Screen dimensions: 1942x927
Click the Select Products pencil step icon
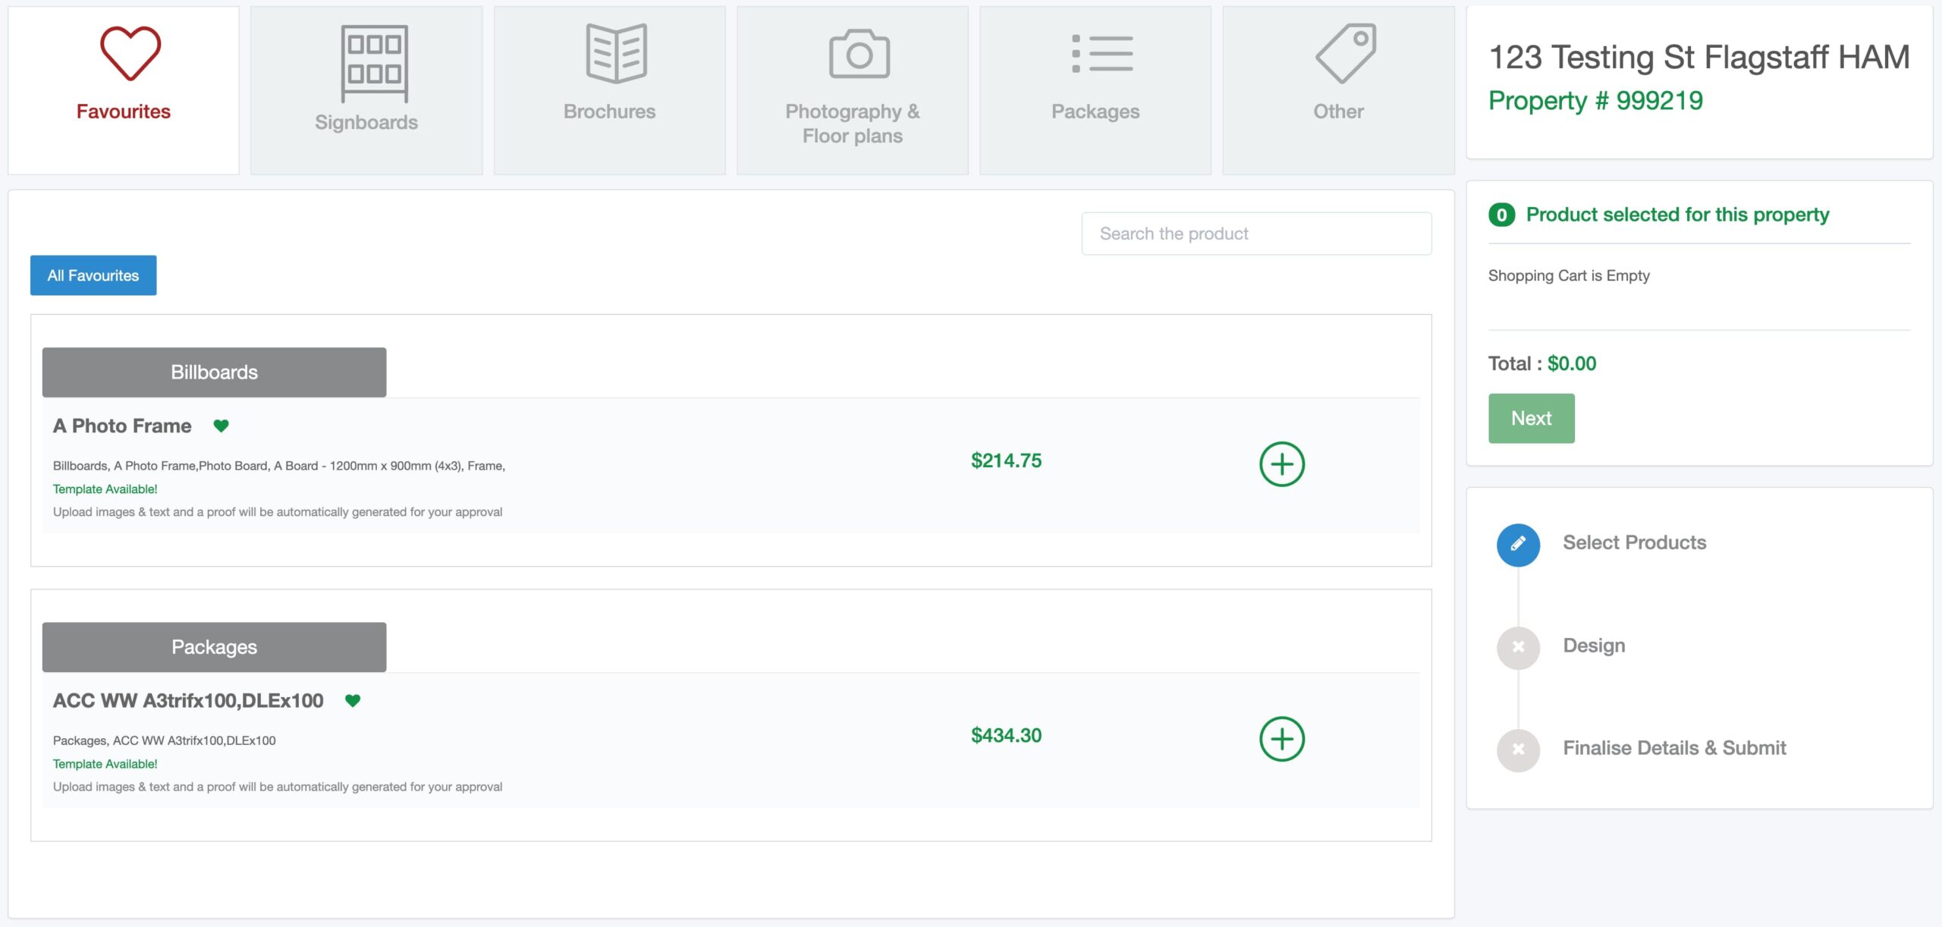point(1518,544)
